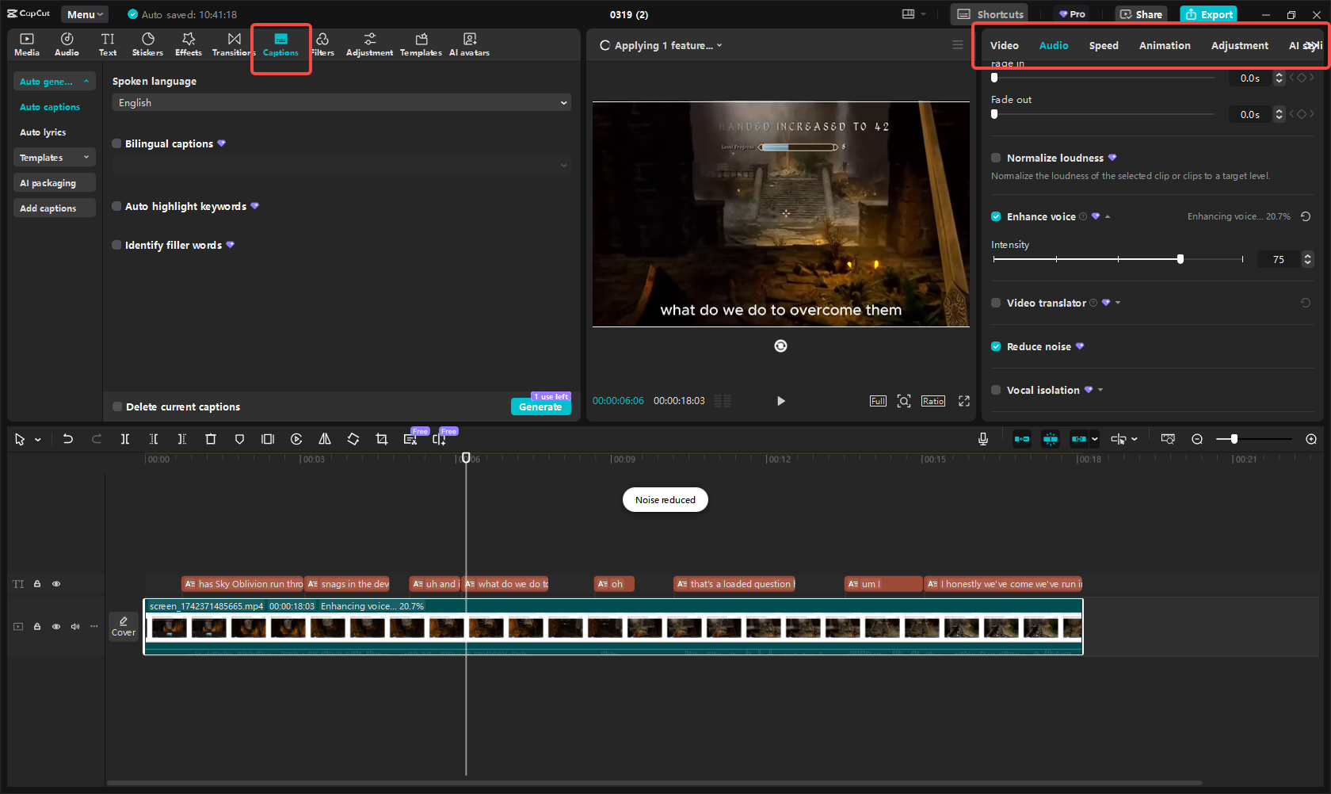Click the Generate captions button
The image size is (1331, 794).
540,407
